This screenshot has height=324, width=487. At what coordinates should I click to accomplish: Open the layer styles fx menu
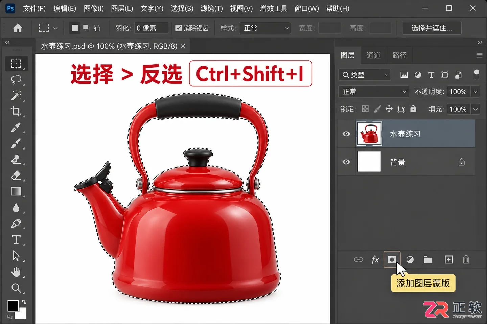375,260
